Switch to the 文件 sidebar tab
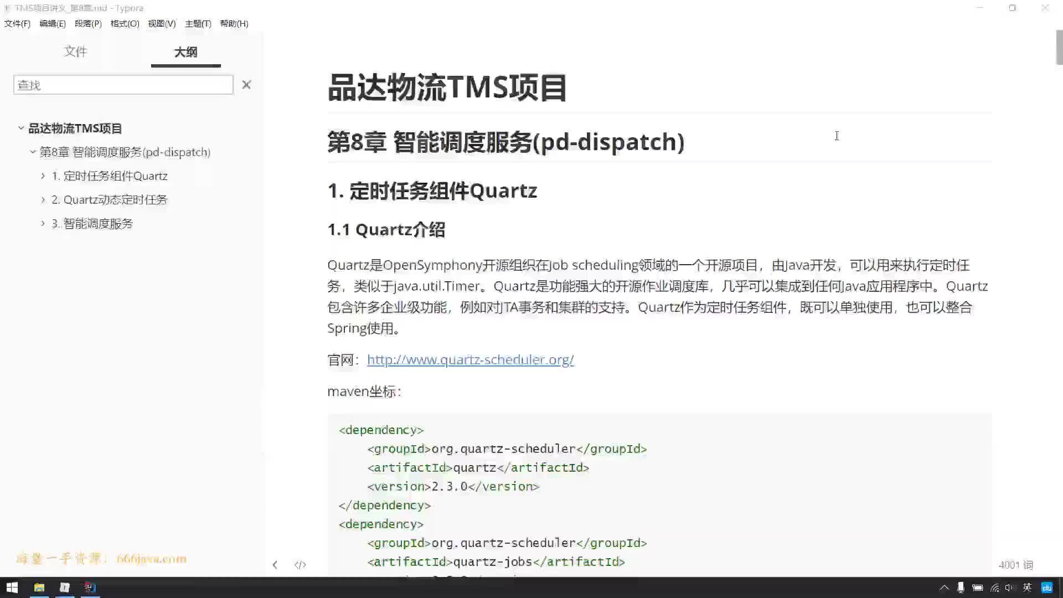This screenshot has height=598, width=1063. click(x=75, y=51)
